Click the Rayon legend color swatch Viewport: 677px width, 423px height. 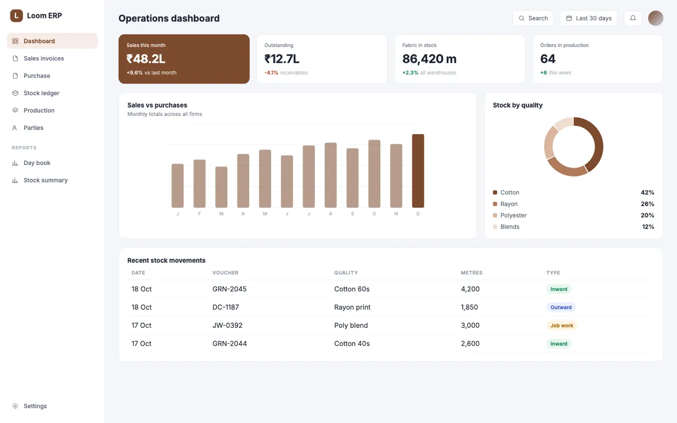[x=495, y=204]
